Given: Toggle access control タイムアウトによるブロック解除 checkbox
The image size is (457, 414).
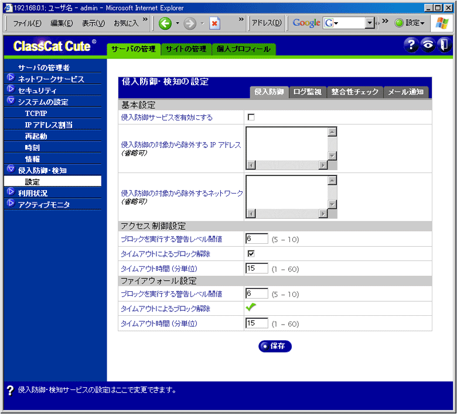Looking at the screenshot, I should [251, 254].
